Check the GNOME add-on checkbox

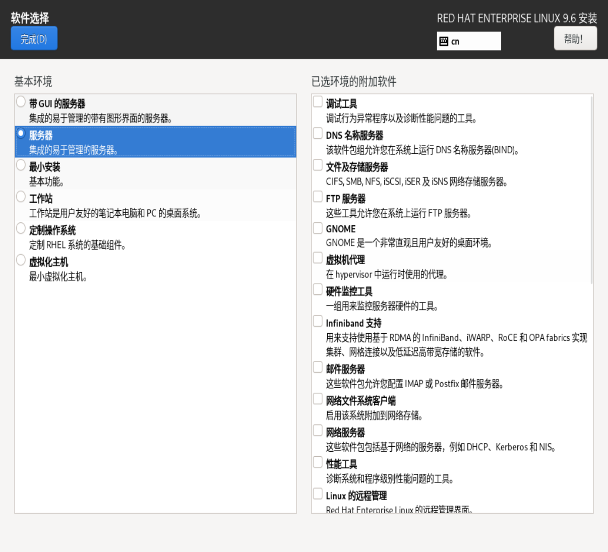(318, 228)
